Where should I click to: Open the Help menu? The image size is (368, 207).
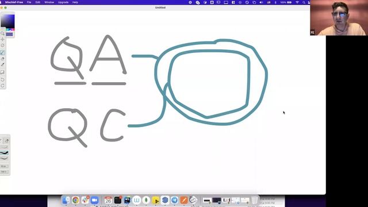75,2
